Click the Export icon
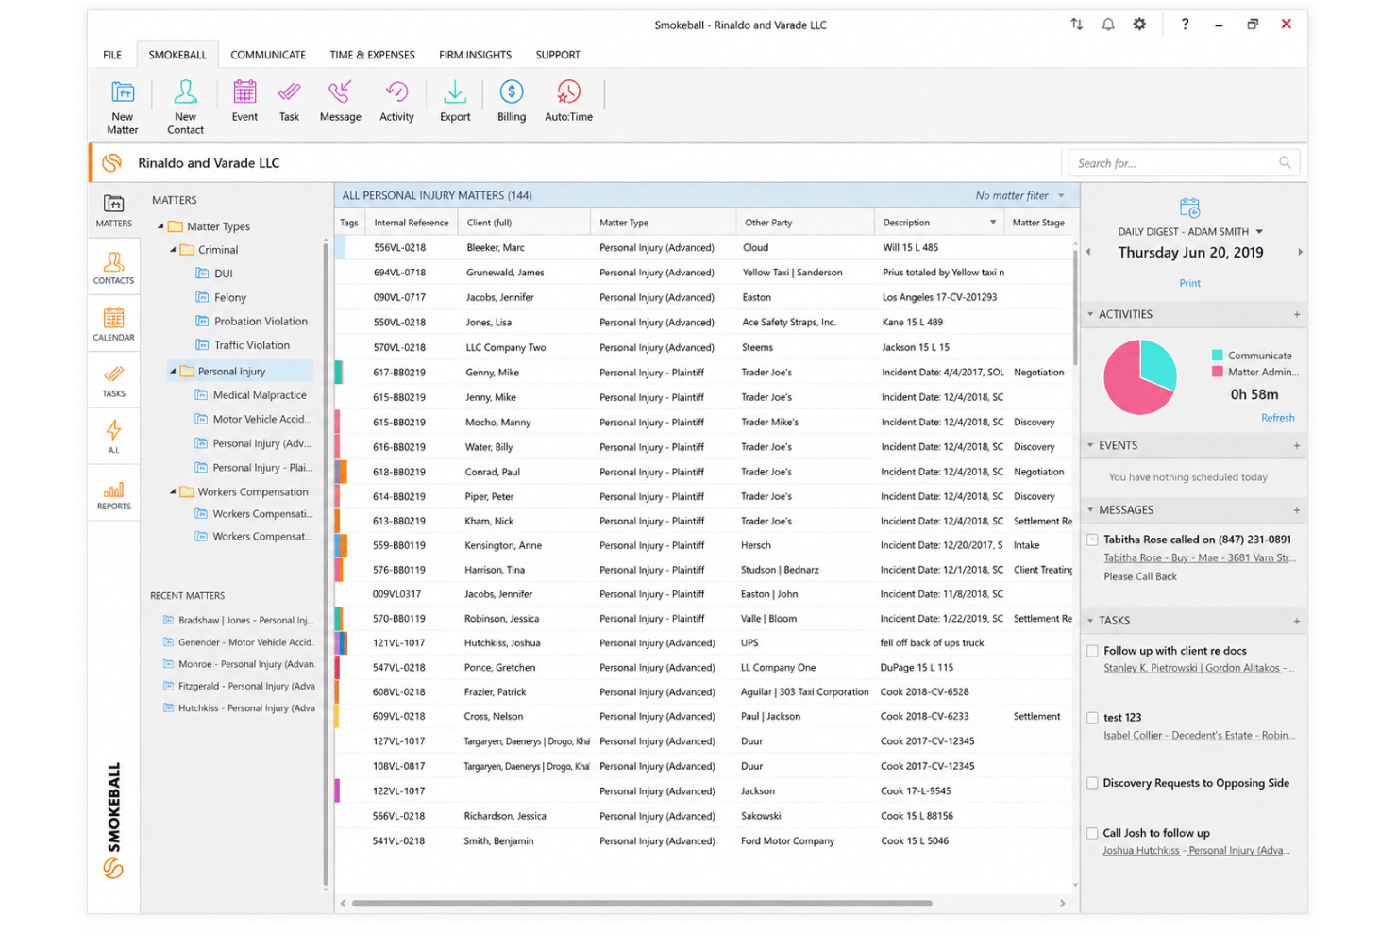The image size is (1397, 931). [455, 101]
